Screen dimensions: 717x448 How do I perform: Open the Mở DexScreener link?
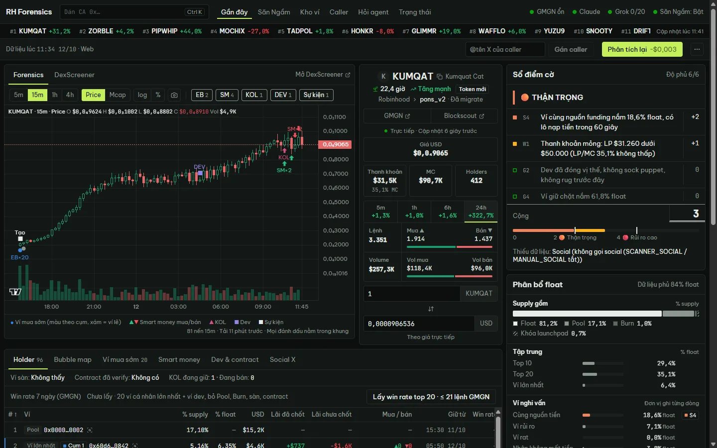click(323, 75)
